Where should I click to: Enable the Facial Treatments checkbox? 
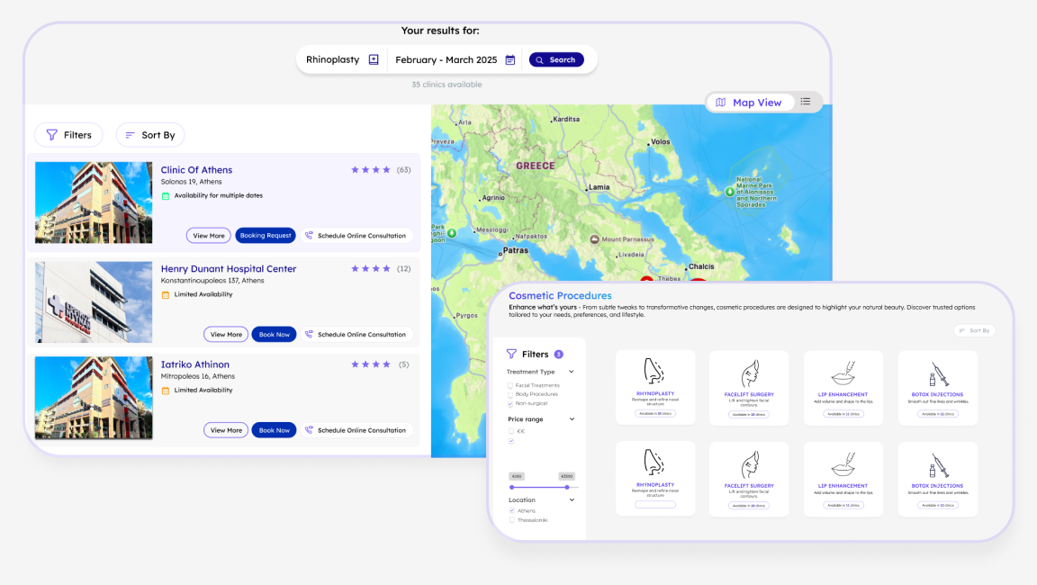pyautogui.click(x=511, y=385)
